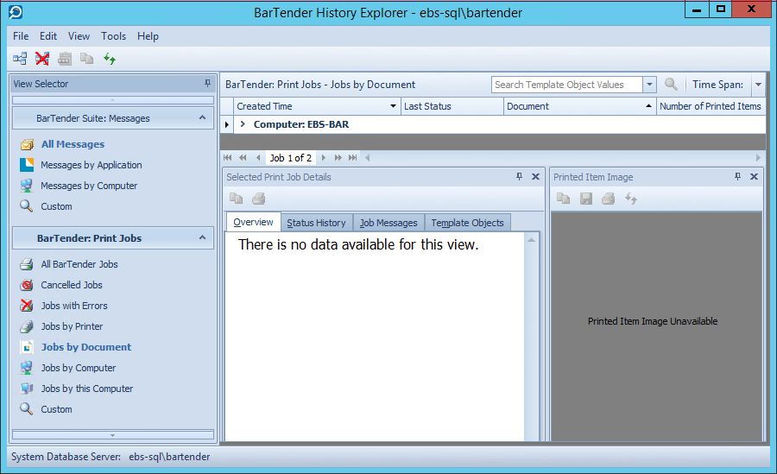Click the Last Status column header
Image resolution: width=777 pixels, height=474 pixels.
452,106
